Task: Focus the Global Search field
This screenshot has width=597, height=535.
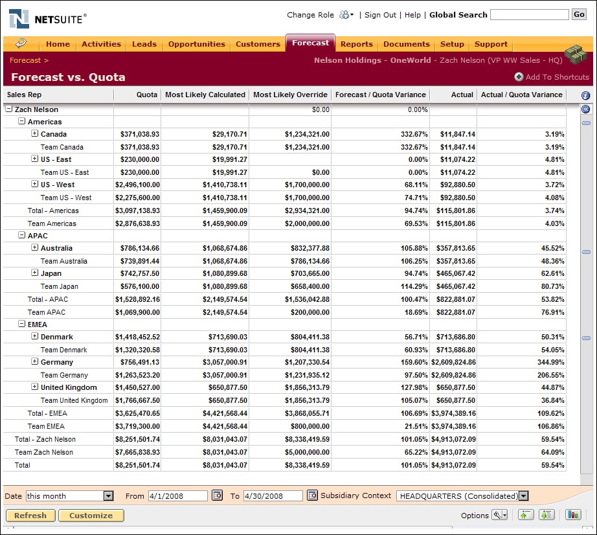Action: click(529, 15)
